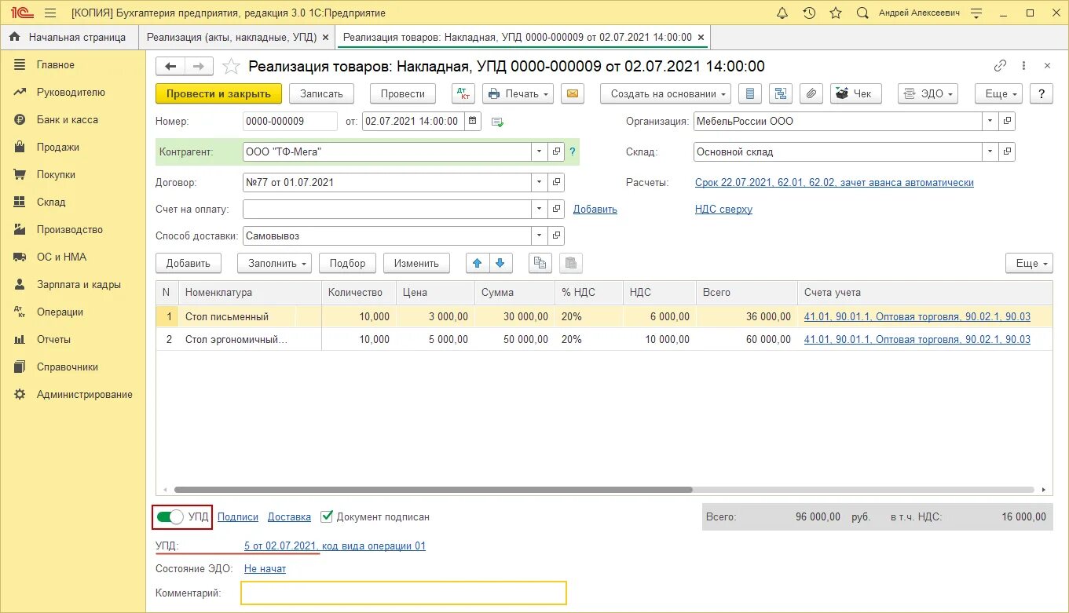Open Продажи section in sidebar

coord(57,147)
